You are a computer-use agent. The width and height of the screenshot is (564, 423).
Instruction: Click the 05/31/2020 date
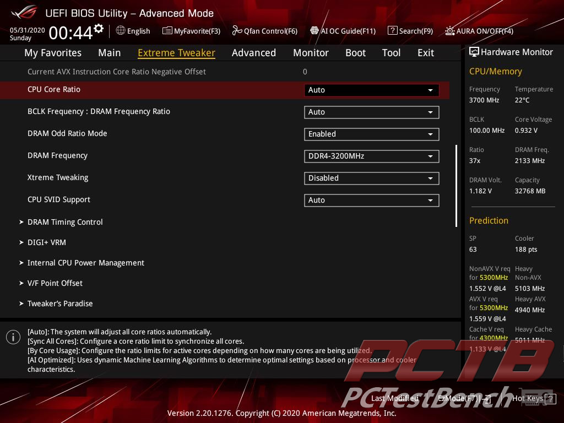28,30
